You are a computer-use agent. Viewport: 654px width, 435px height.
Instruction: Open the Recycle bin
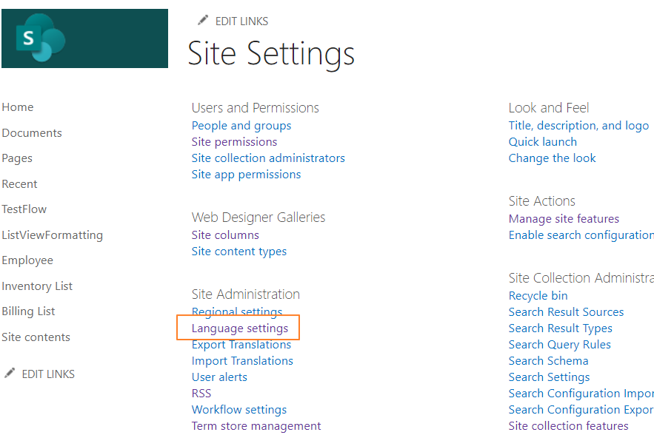(x=538, y=295)
